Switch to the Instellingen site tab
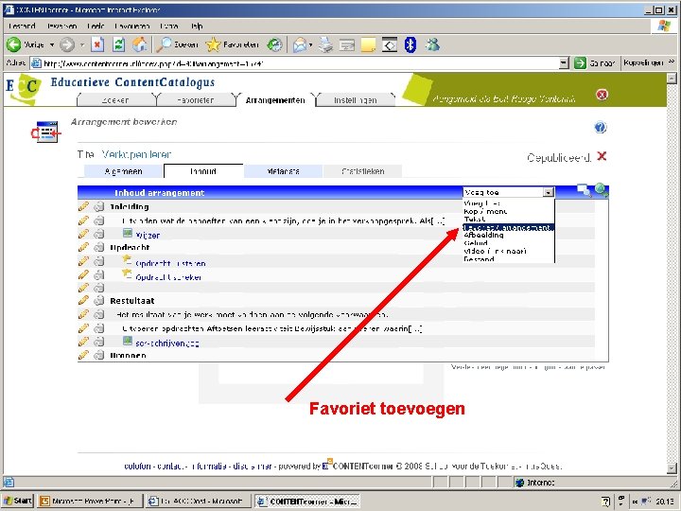 (356, 100)
